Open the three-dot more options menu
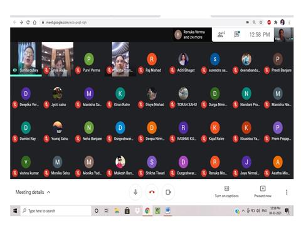The width and height of the screenshot is (301, 226). coord(287,192)
